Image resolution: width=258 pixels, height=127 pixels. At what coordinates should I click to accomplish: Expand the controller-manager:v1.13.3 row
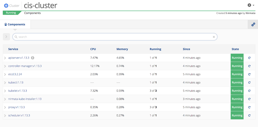click(x=5, y=66)
